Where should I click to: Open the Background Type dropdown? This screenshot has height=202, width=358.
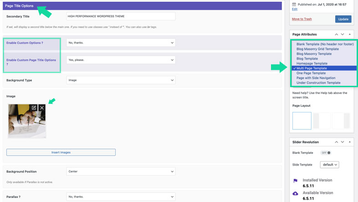click(x=121, y=80)
